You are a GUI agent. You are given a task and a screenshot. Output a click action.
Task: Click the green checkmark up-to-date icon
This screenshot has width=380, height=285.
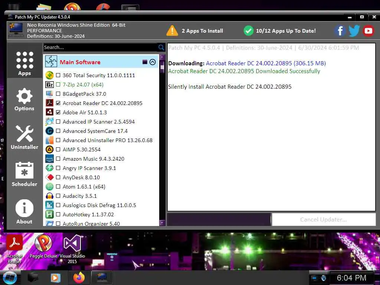tap(248, 31)
